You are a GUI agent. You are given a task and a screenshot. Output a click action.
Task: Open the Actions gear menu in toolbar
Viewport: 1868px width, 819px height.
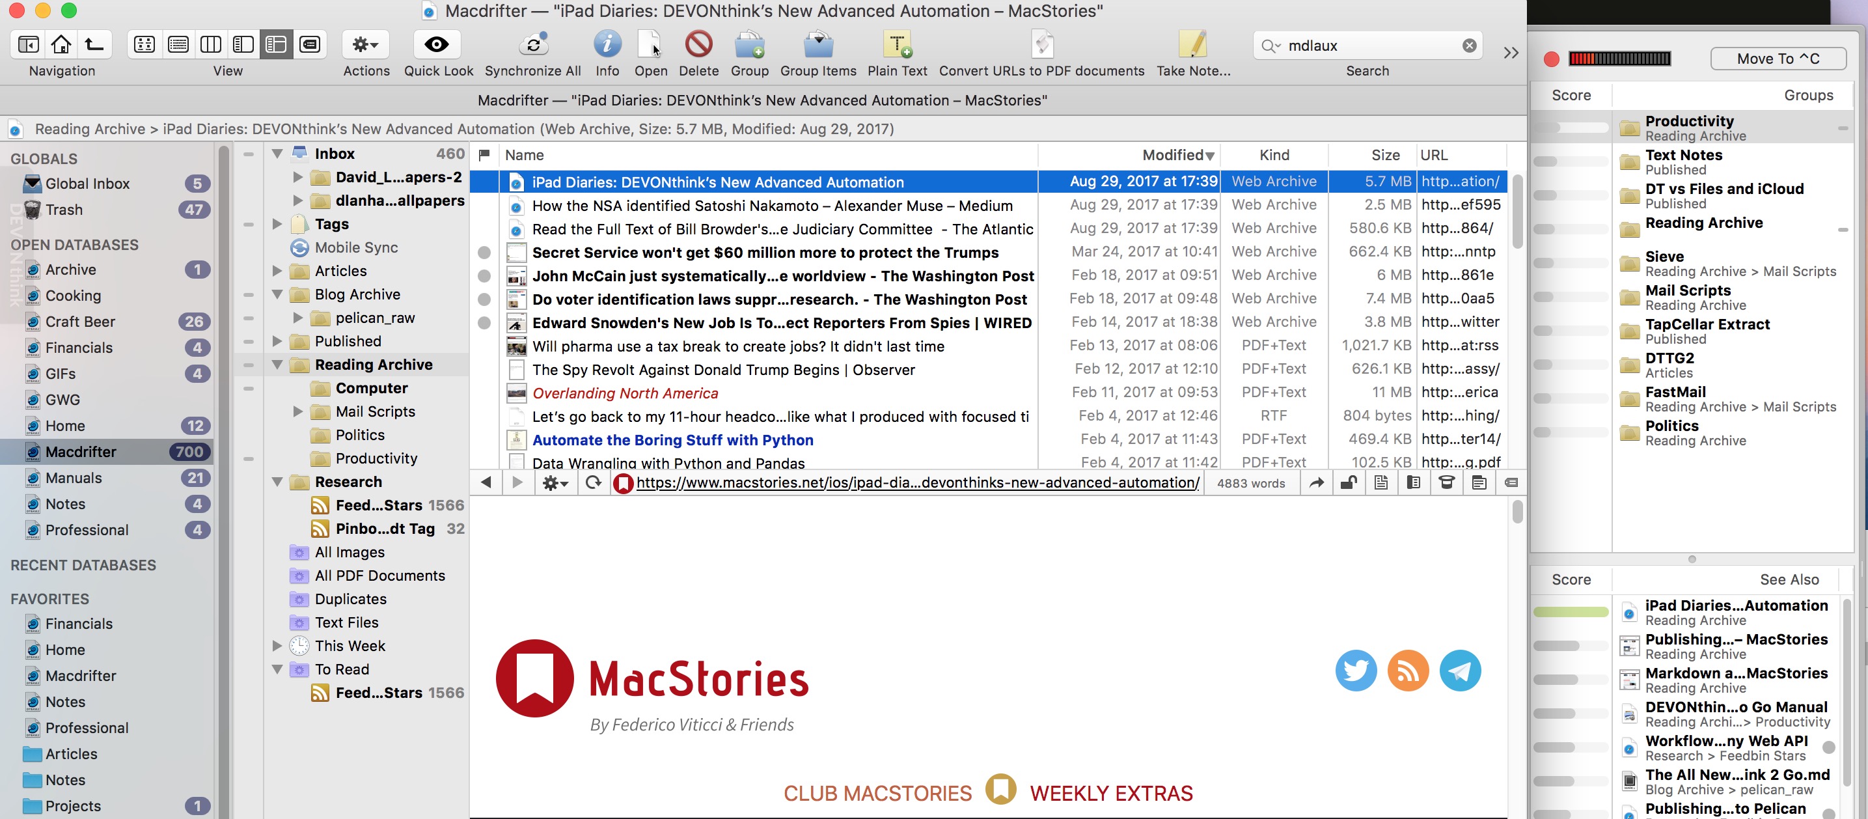click(366, 45)
